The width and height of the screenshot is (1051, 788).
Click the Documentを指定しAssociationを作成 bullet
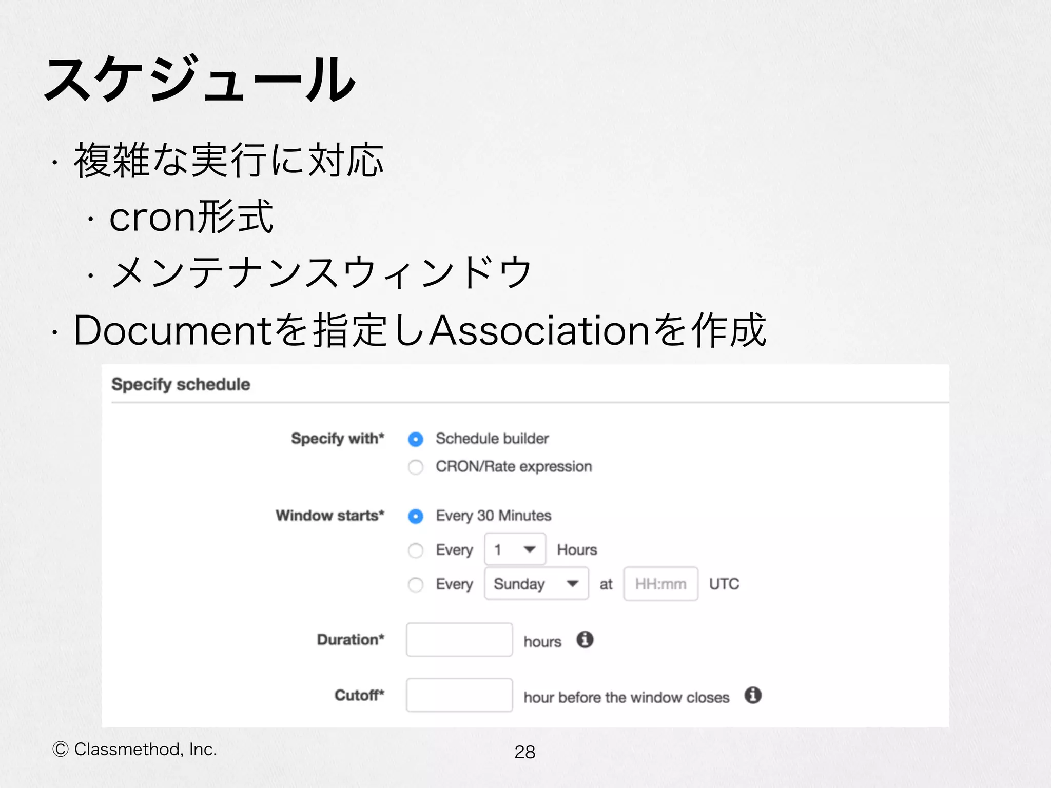[x=420, y=330]
